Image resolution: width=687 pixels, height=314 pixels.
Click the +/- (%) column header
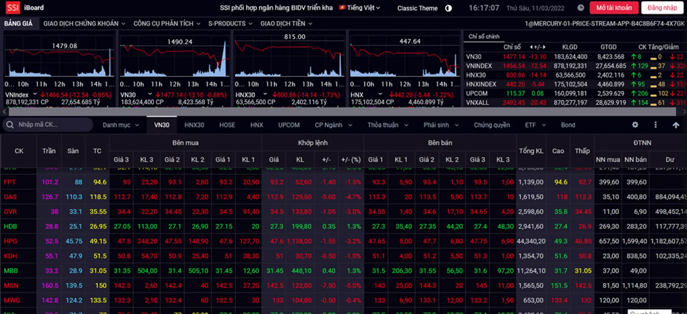pyautogui.click(x=351, y=159)
